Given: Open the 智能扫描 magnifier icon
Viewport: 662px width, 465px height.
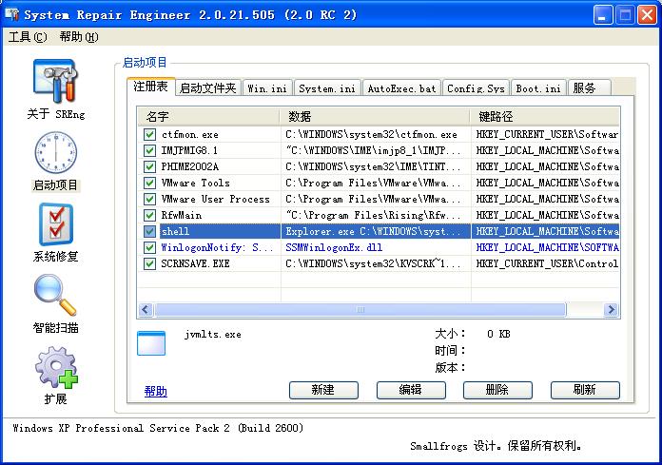Looking at the screenshot, I should 55,295.
